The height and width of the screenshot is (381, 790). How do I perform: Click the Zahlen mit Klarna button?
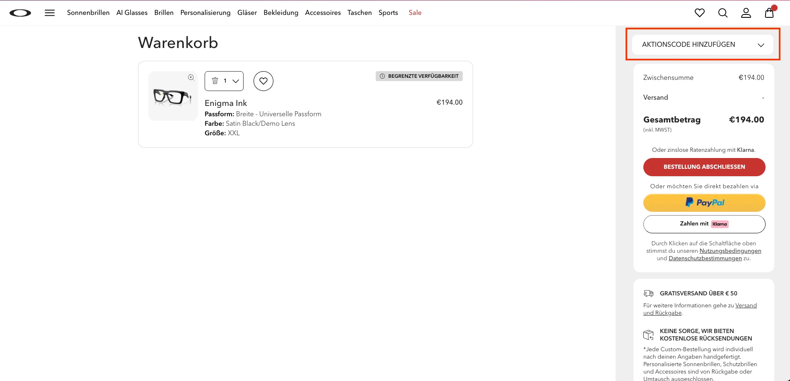704,224
